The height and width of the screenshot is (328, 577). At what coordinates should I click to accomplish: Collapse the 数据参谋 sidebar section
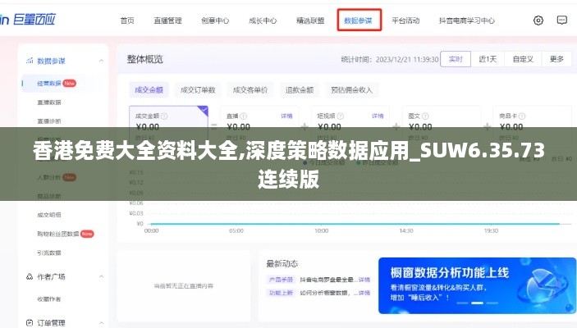(101, 61)
